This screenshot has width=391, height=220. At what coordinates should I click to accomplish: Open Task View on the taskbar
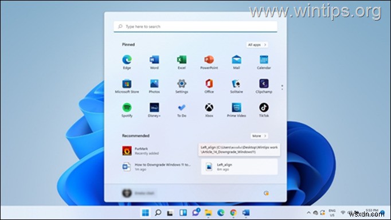click(170, 213)
